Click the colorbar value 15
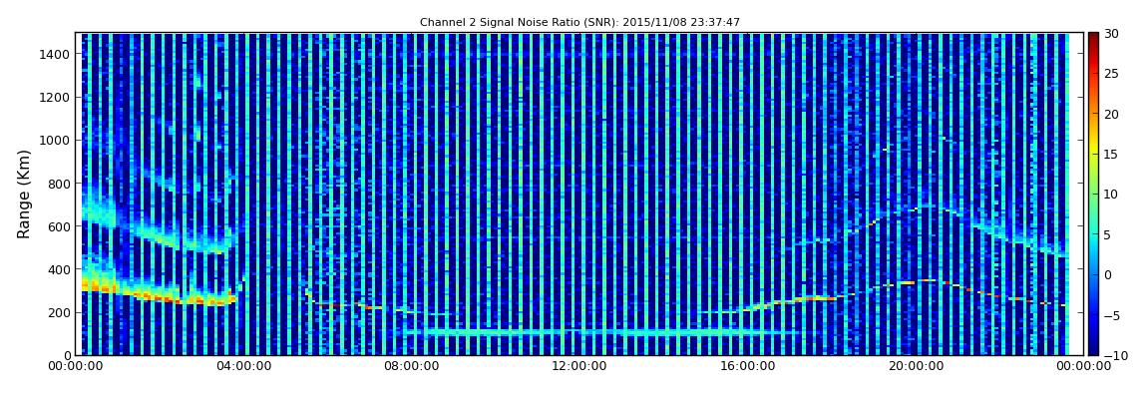The width and height of the screenshot is (1147, 406). (1112, 155)
